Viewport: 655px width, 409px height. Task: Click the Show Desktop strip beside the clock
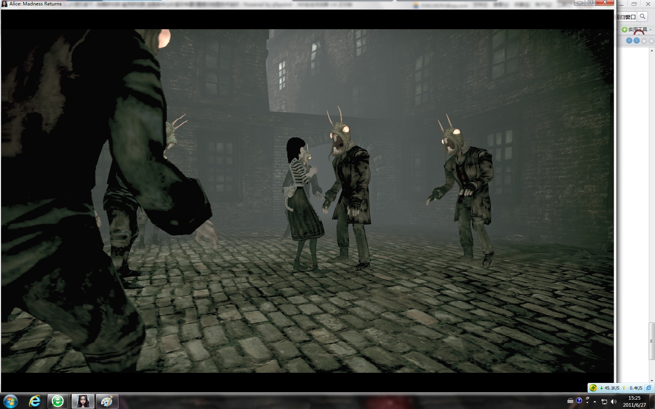click(x=652, y=401)
